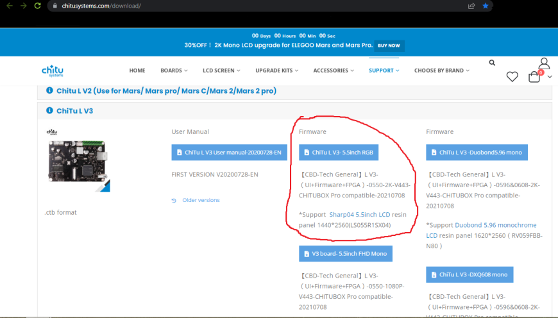Open the Duobond 5.96 monochrome LCD link

(485, 230)
